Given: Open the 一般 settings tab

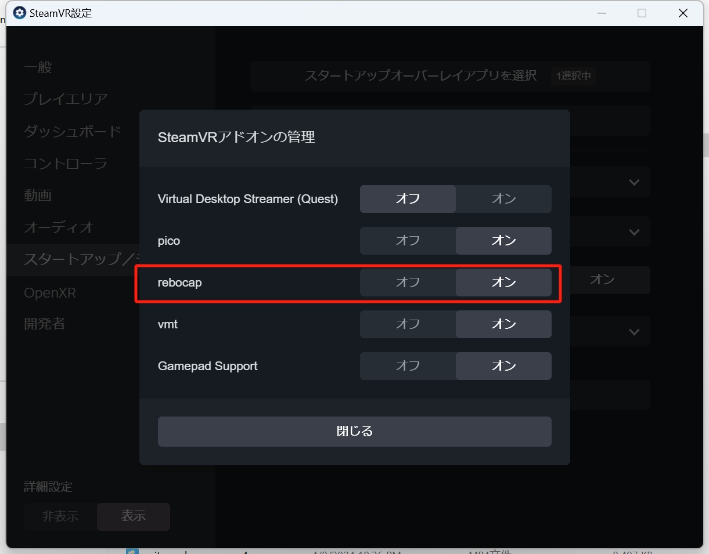Looking at the screenshot, I should pyautogui.click(x=38, y=67).
